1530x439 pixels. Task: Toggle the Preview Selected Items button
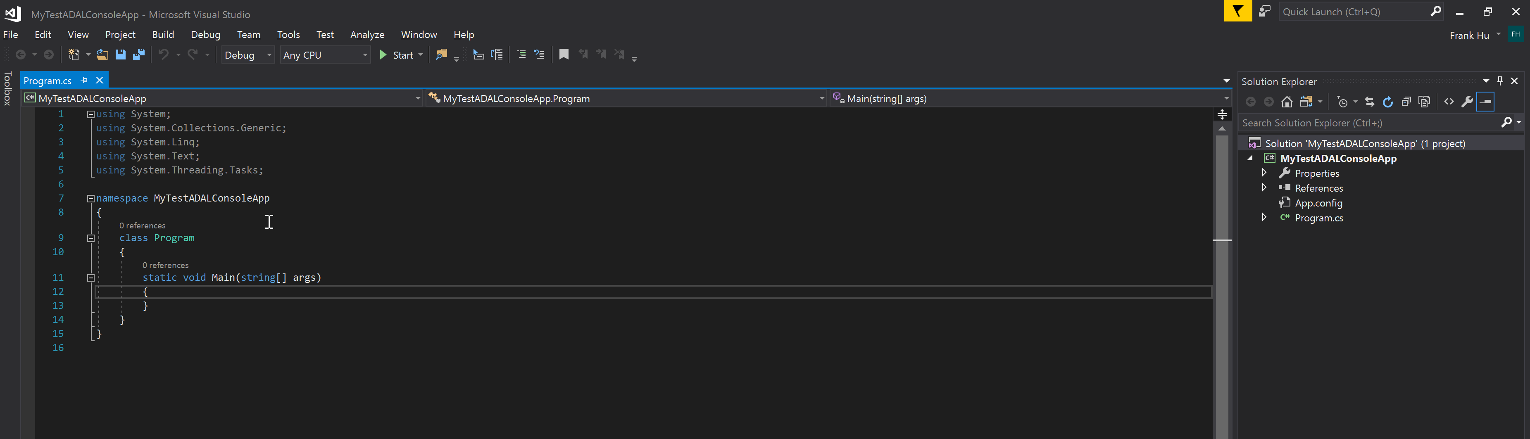(x=1485, y=102)
